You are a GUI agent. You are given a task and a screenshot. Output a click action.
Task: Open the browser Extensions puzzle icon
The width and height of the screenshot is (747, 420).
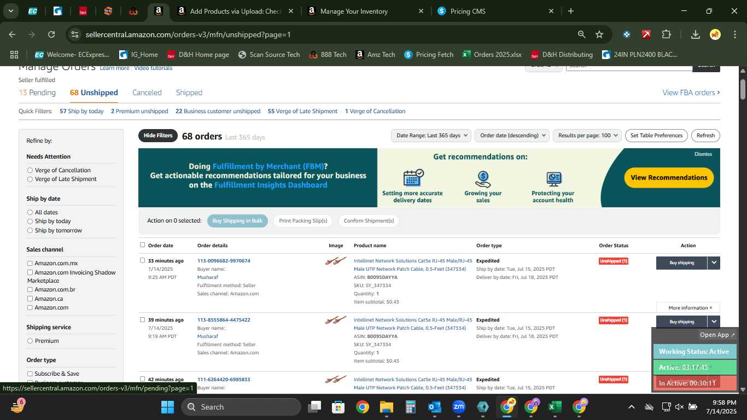666,34
